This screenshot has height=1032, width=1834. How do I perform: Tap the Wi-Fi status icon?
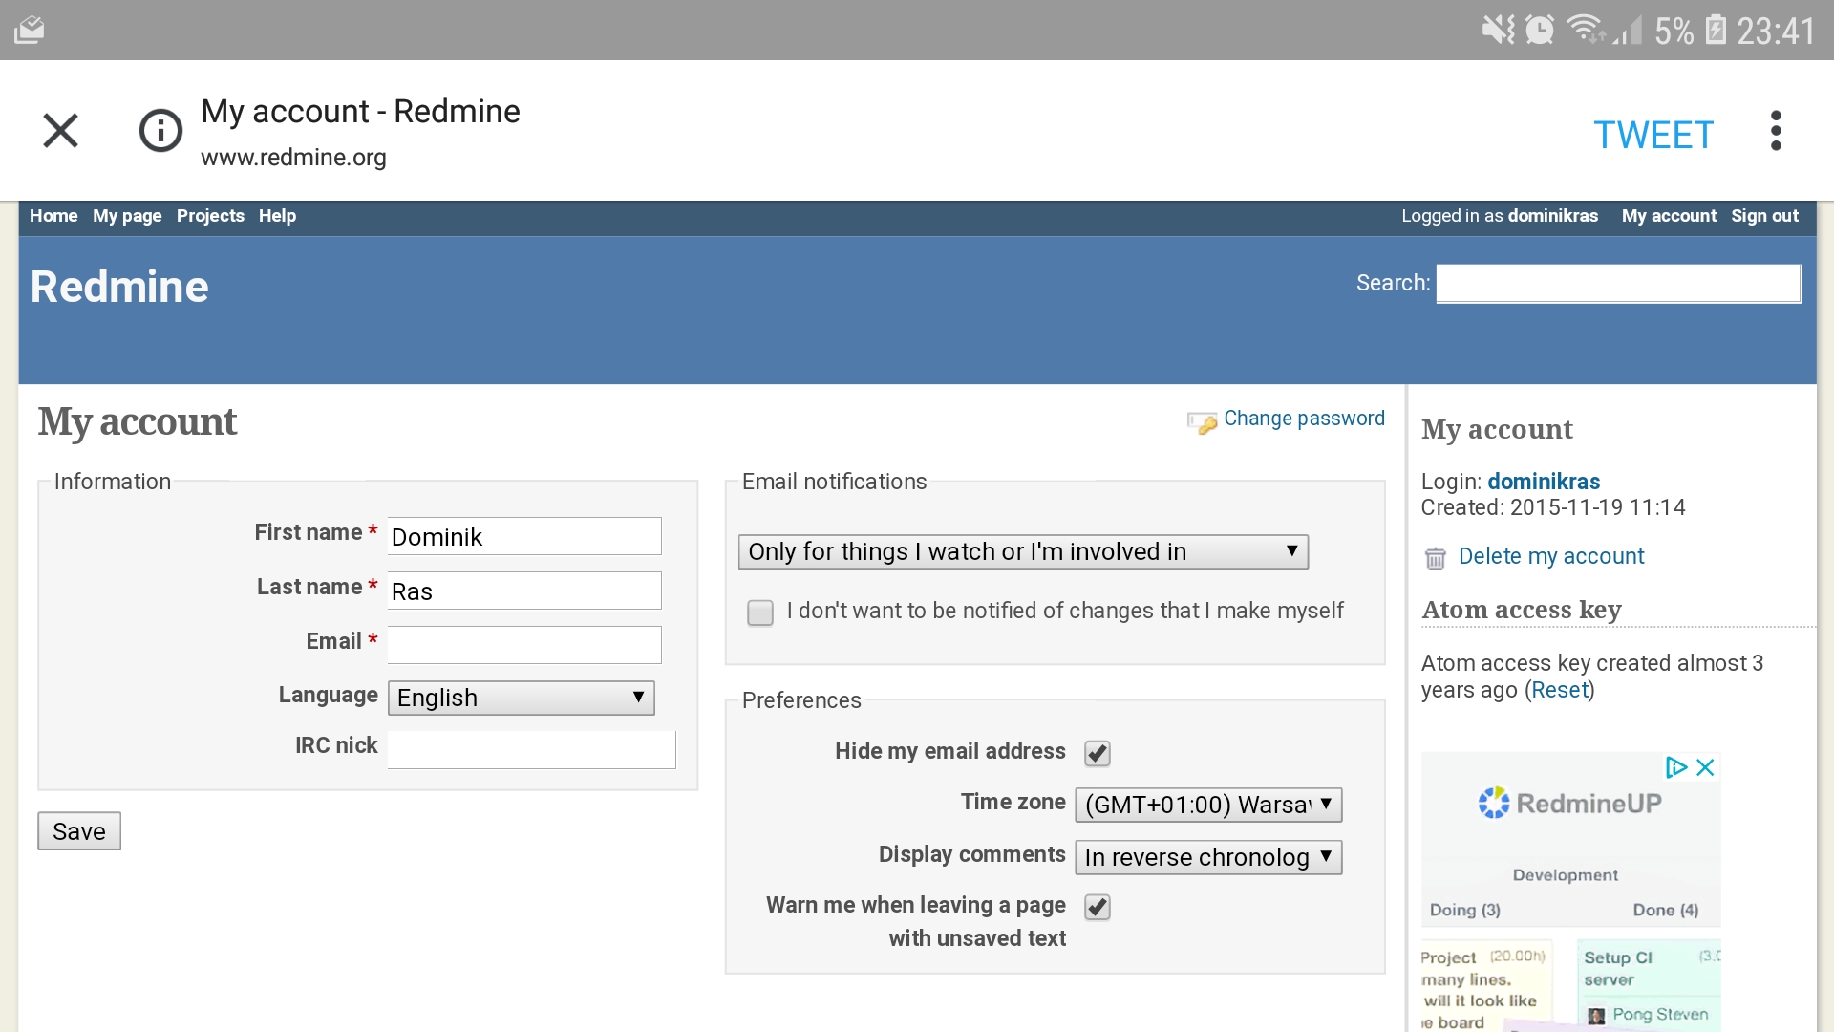click(1586, 31)
